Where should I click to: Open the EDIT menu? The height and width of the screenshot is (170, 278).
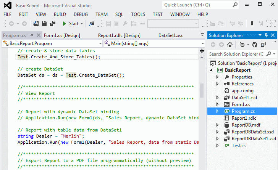pos(24,14)
